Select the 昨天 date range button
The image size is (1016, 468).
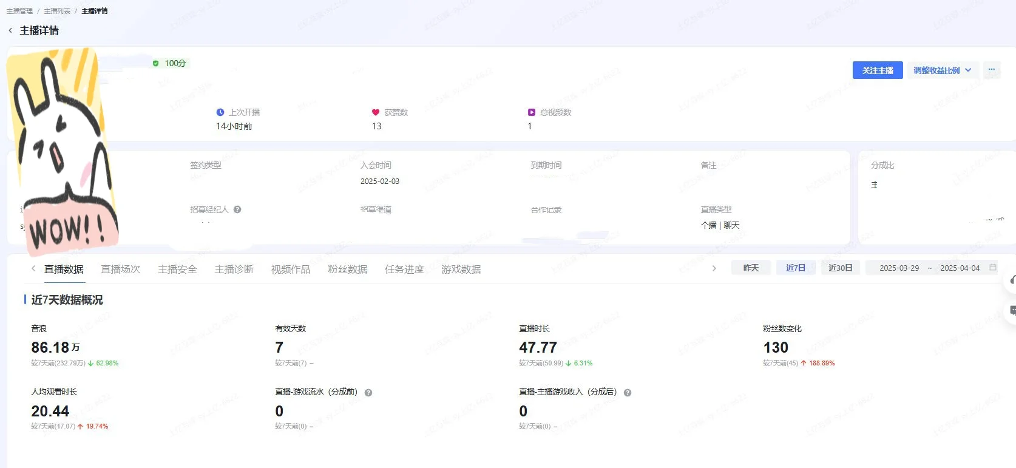(x=751, y=268)
